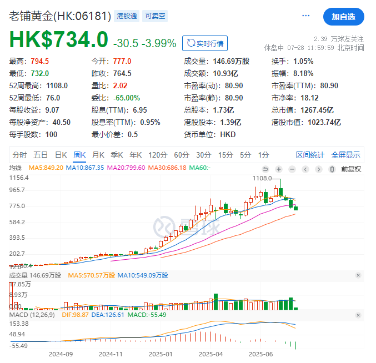The height and width of the screenshot is (363, 376).
Task: Switch to the 五日 chart tab
Action: point(40,155)
